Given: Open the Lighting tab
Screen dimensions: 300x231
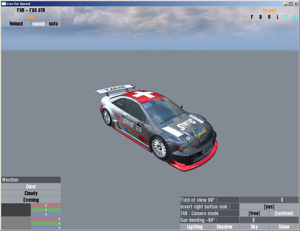Looking at the screenshot, I should tap(195, 227).
